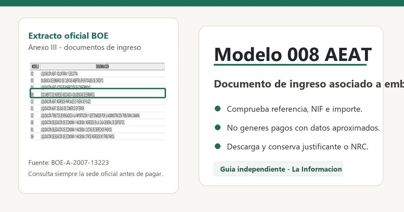Viewport: 404px width, 212px height.
Task: Select row 060 'Ingresos en la Caja General de Depósitos'
Action: (97, 122)
